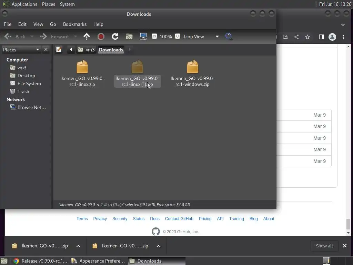Screen dimensions: 353x265
Task: Toggle the location text entry edit icon
Action: coord(59,49)
